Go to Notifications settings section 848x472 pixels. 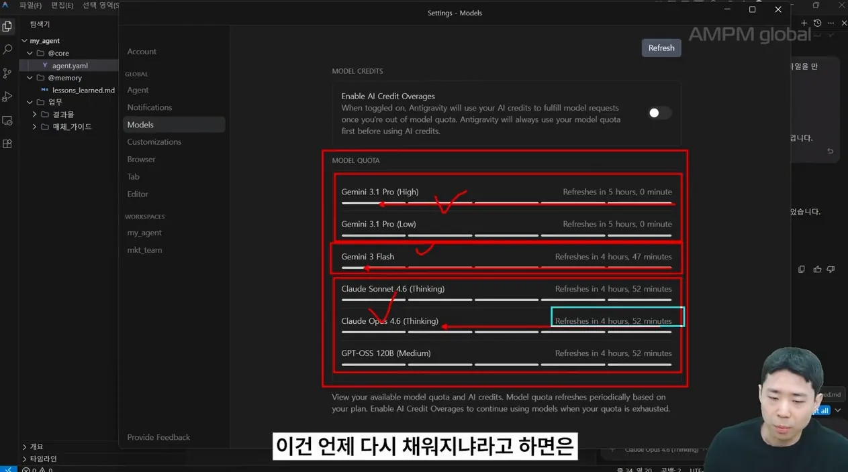(150, 107)
